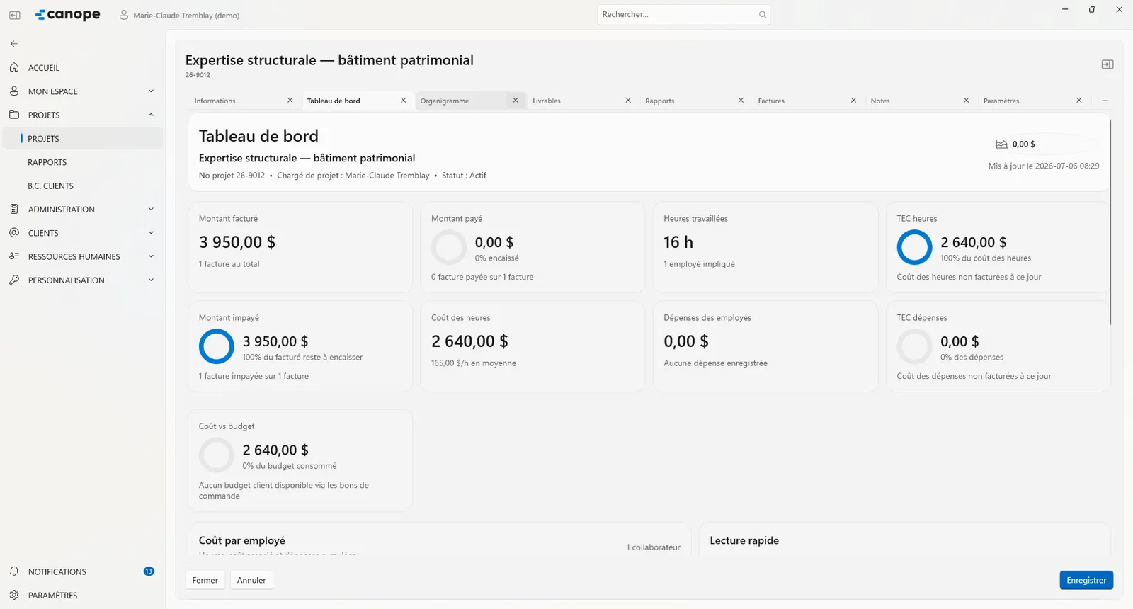
Task: Add a new tab with the plus icon
Action: 1105,101
